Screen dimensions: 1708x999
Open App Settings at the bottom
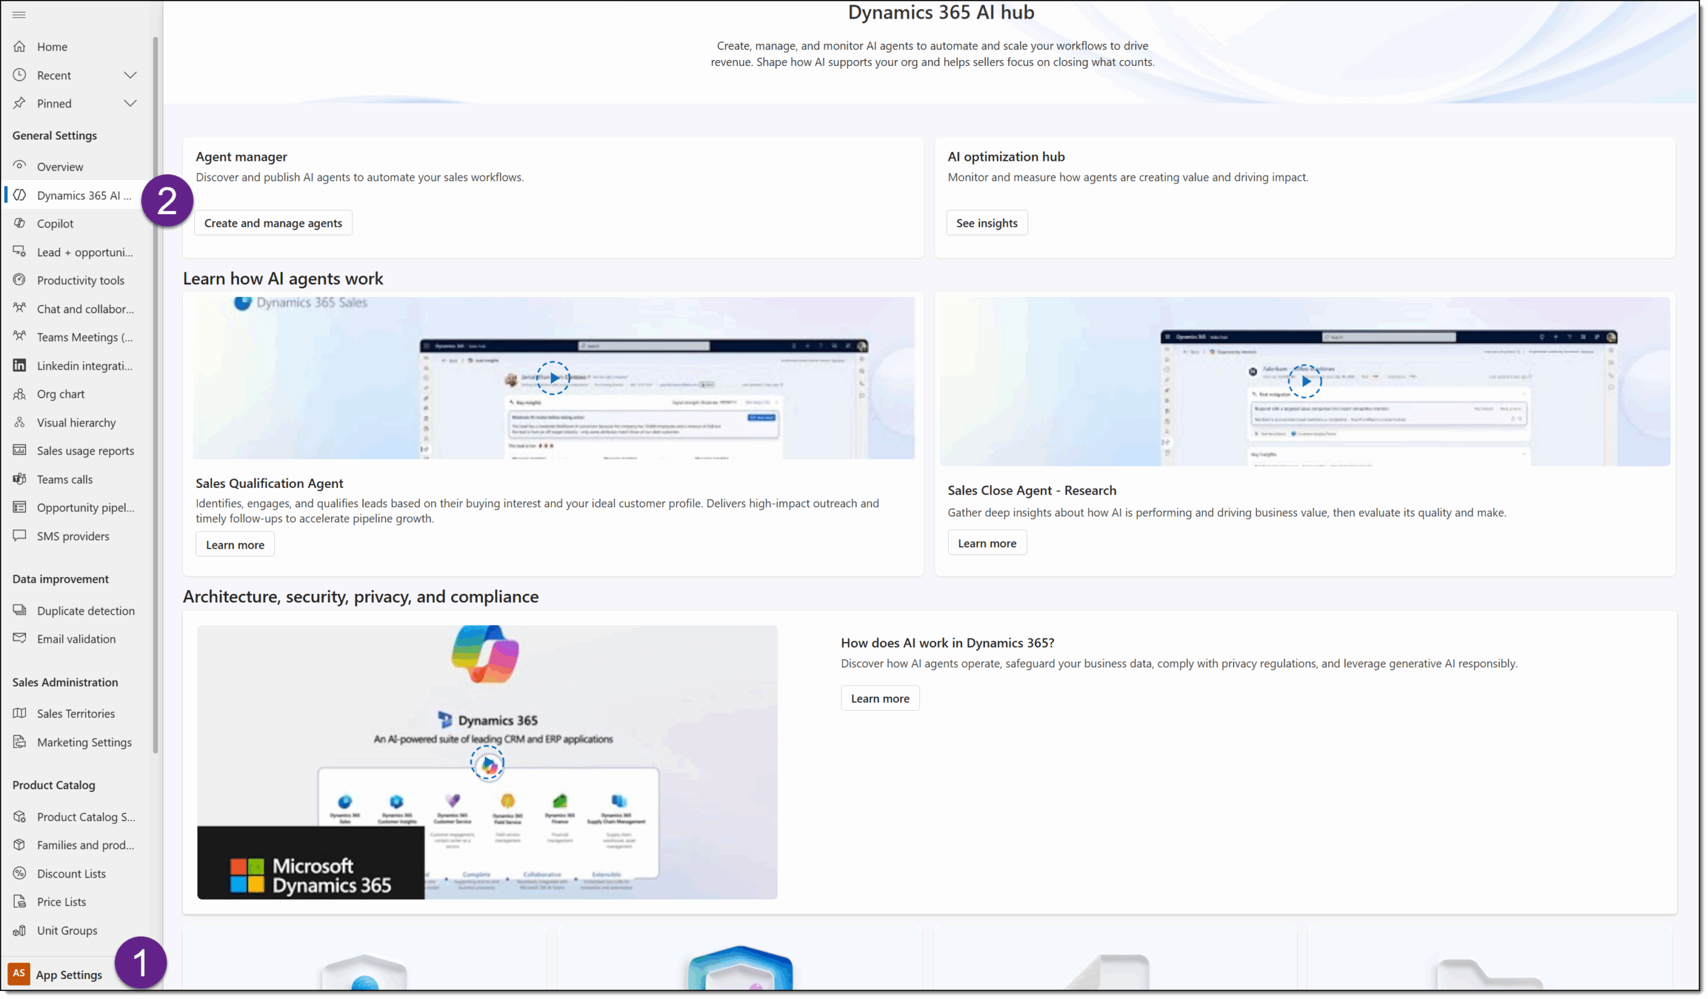click(68, 974)
